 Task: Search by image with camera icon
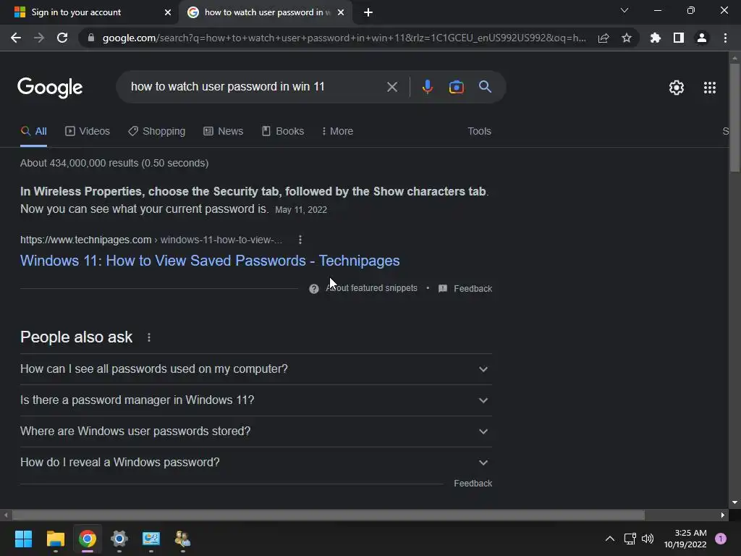click(x=457, y=87)
